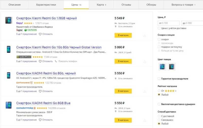Screen dimensions: 203x128
Task: Click 142866 отзывов reviews count
Action: click(x=57, y=108)
